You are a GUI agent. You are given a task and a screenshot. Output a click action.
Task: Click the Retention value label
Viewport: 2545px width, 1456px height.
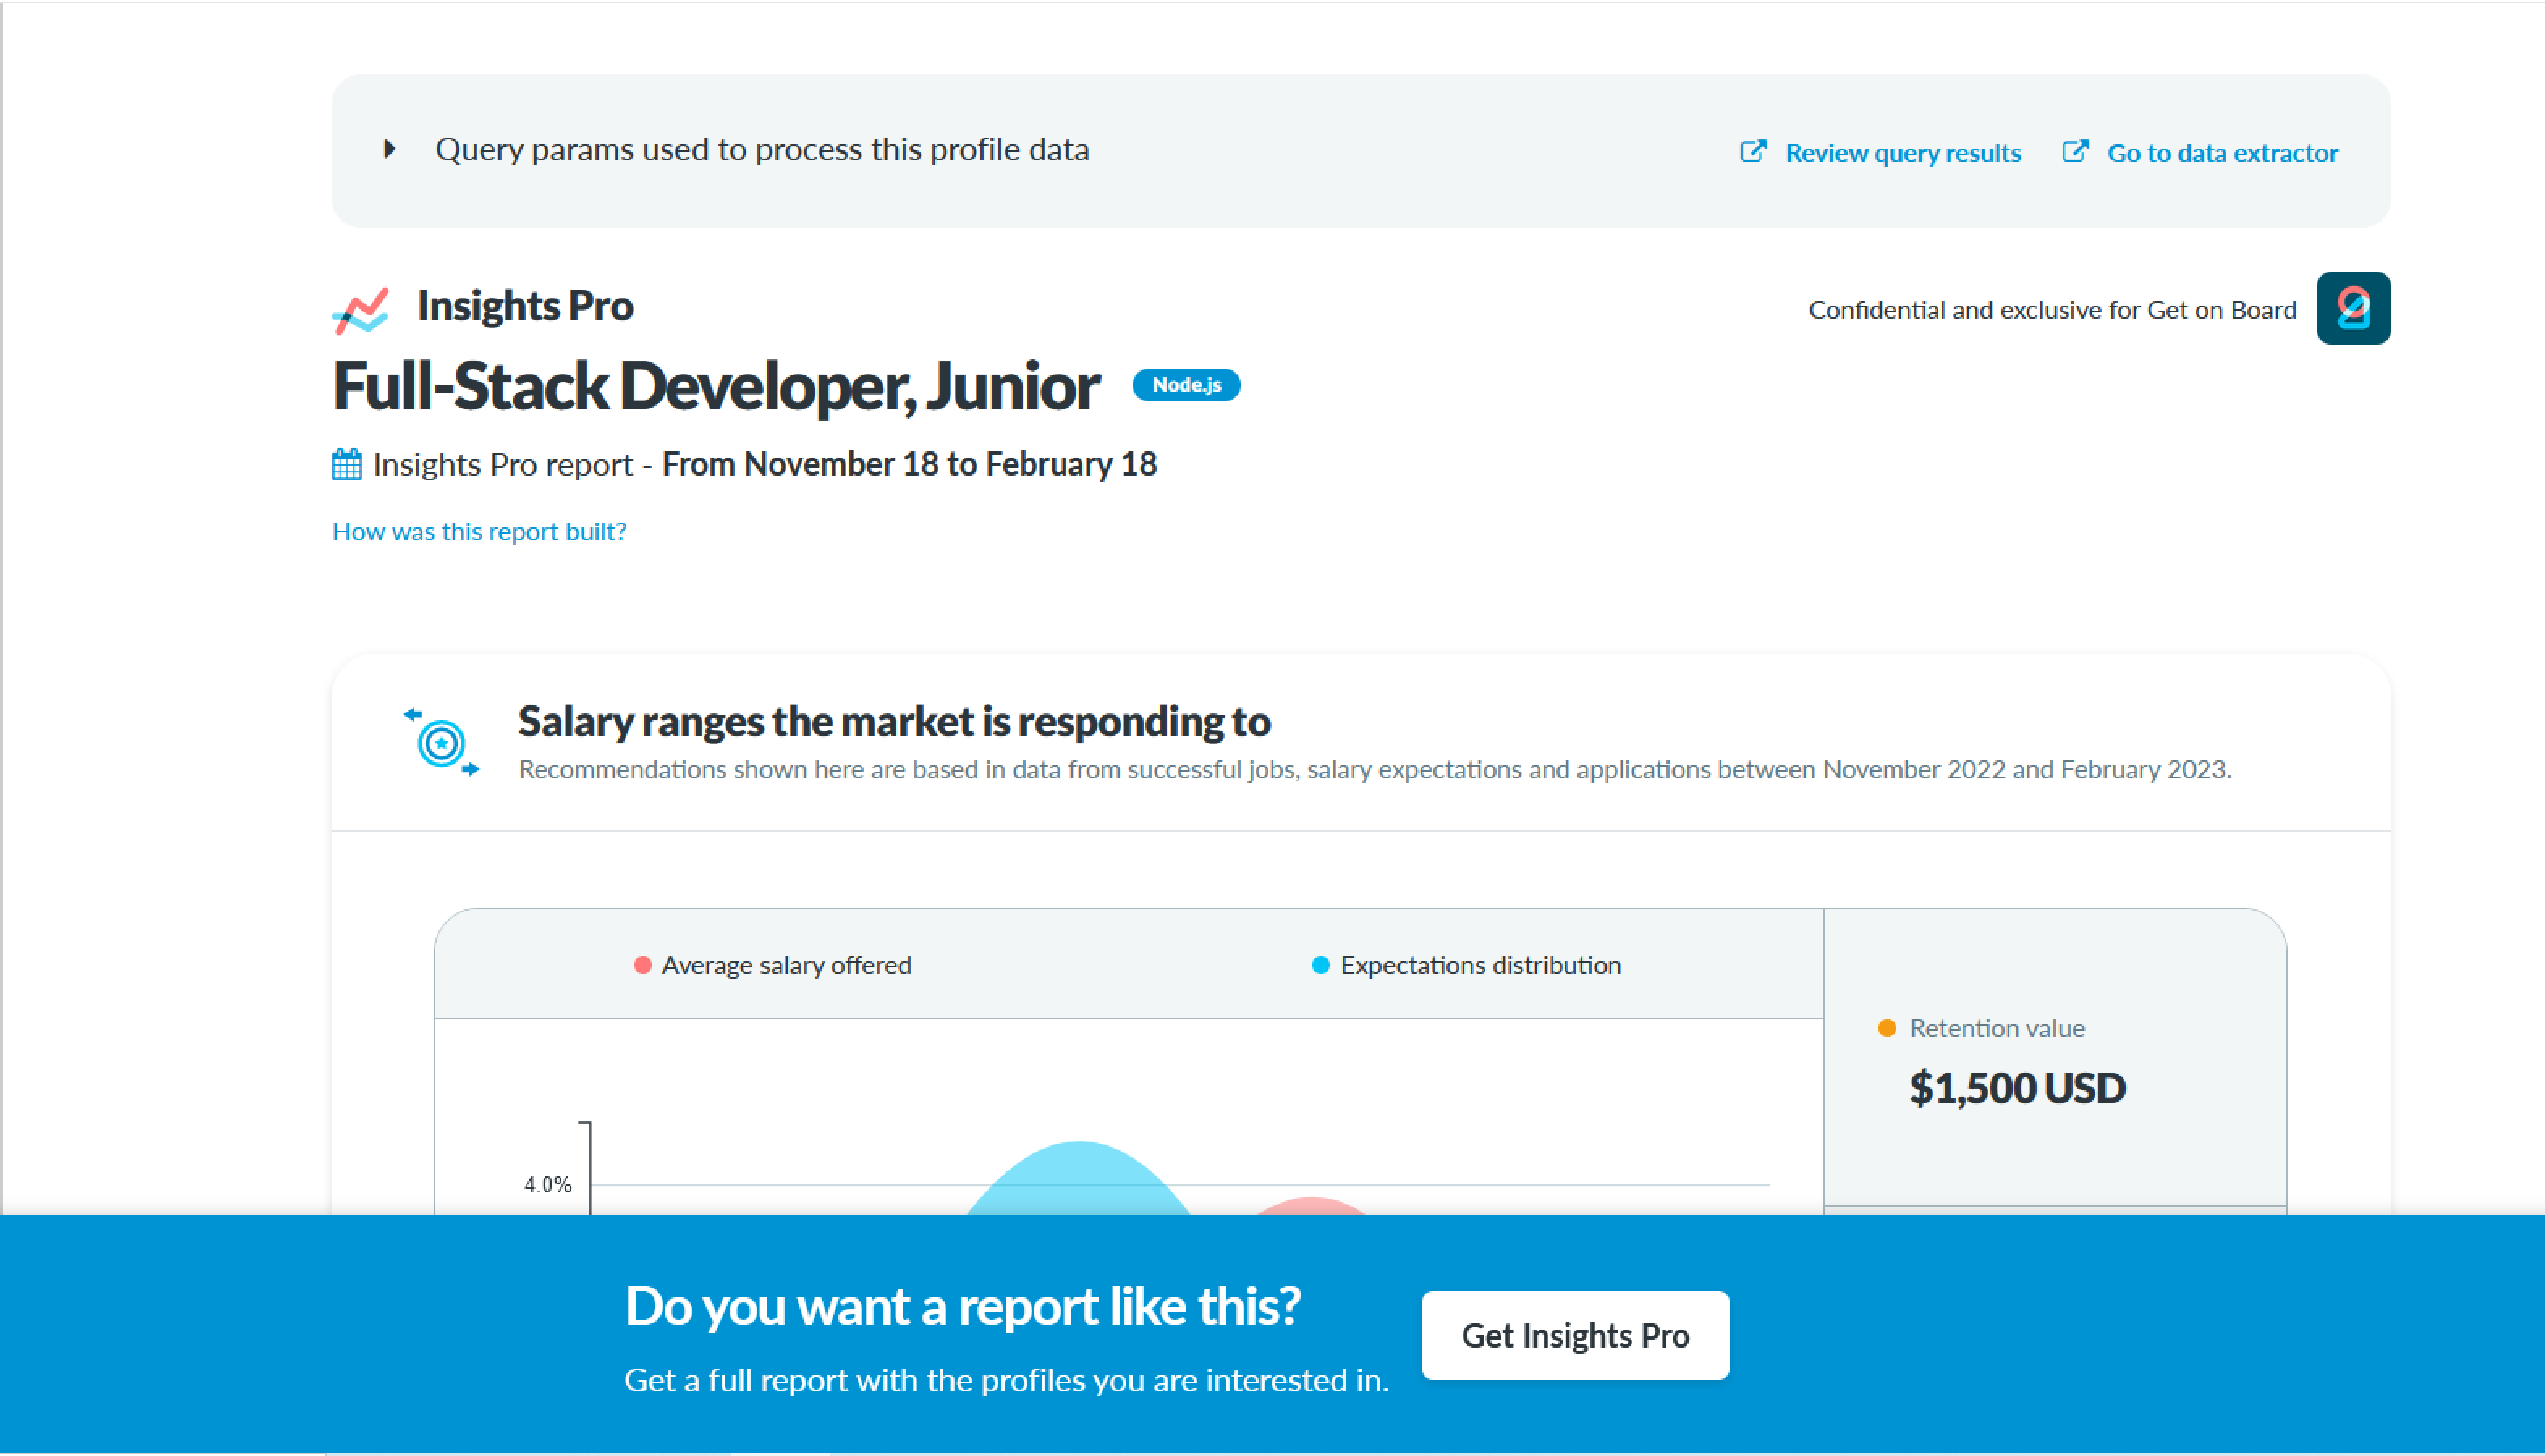tap(1997, 1029)
